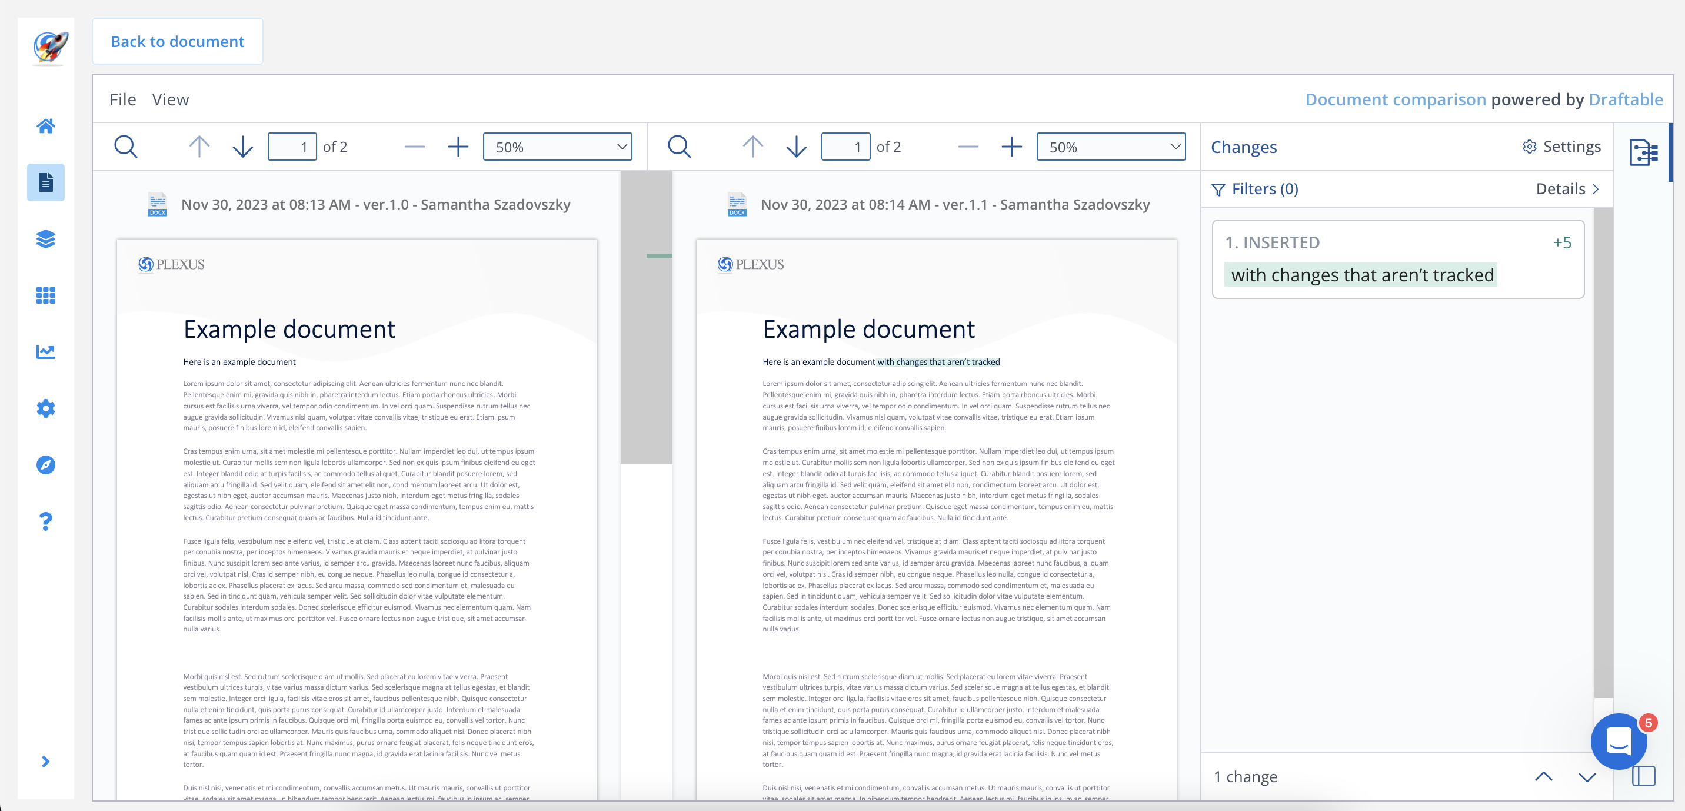The width and height of the screenshot is (1685, 811).
Task: Open the View menu
Action: (x=170, y=99)
